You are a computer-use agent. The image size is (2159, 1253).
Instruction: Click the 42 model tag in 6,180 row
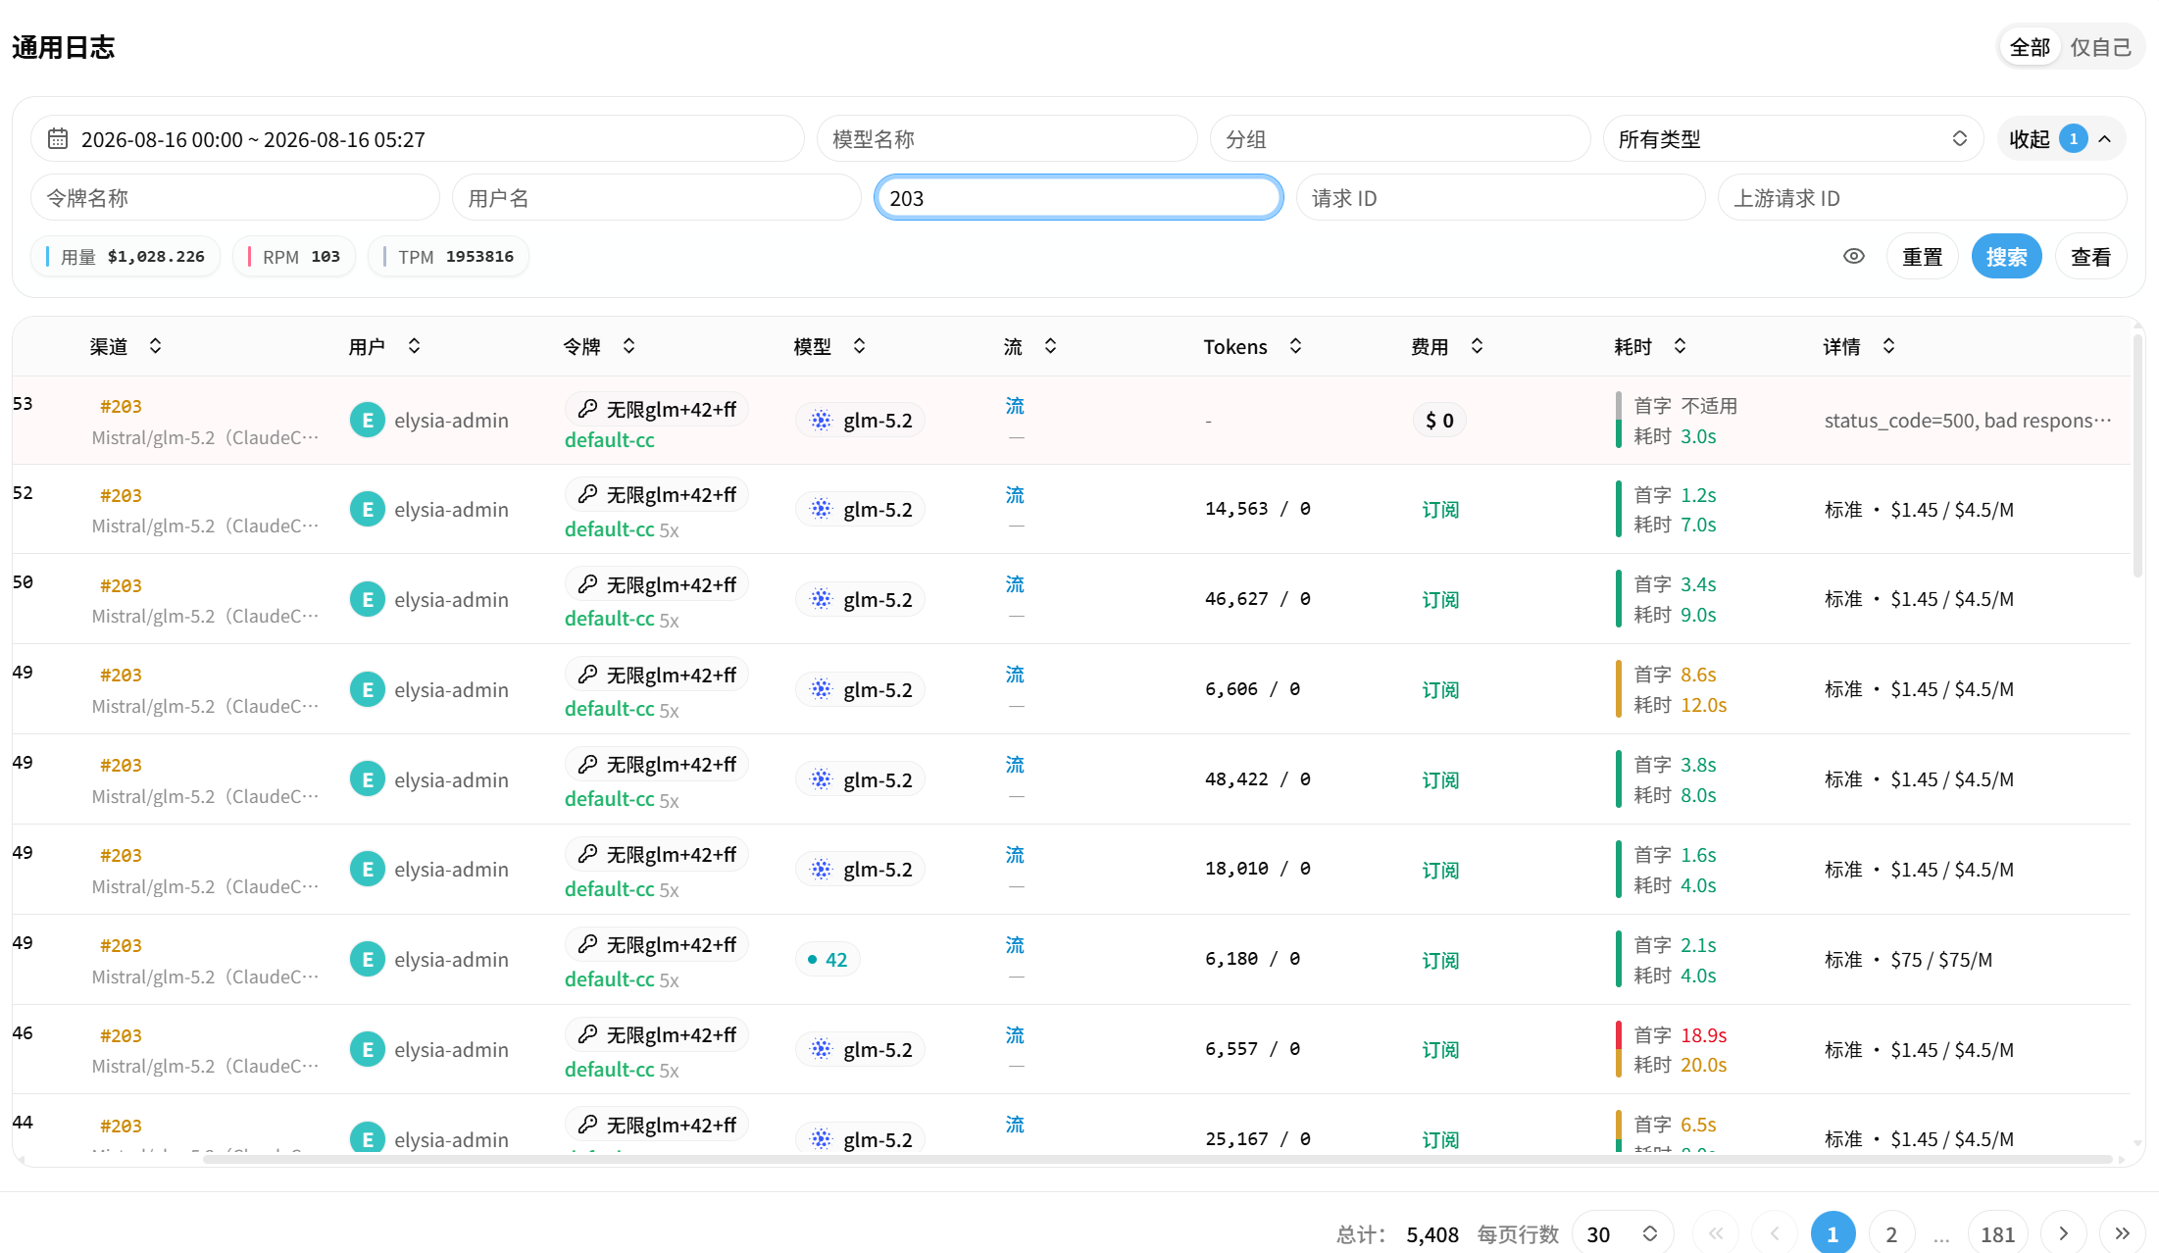tap(828, 960)
